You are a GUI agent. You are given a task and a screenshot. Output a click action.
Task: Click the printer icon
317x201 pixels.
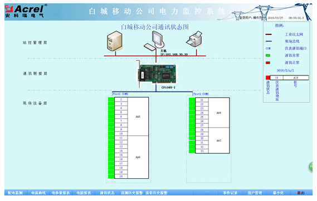194,39
